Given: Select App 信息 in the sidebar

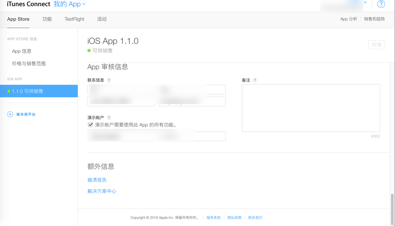Looking at the screenshot, I should 22,51.
